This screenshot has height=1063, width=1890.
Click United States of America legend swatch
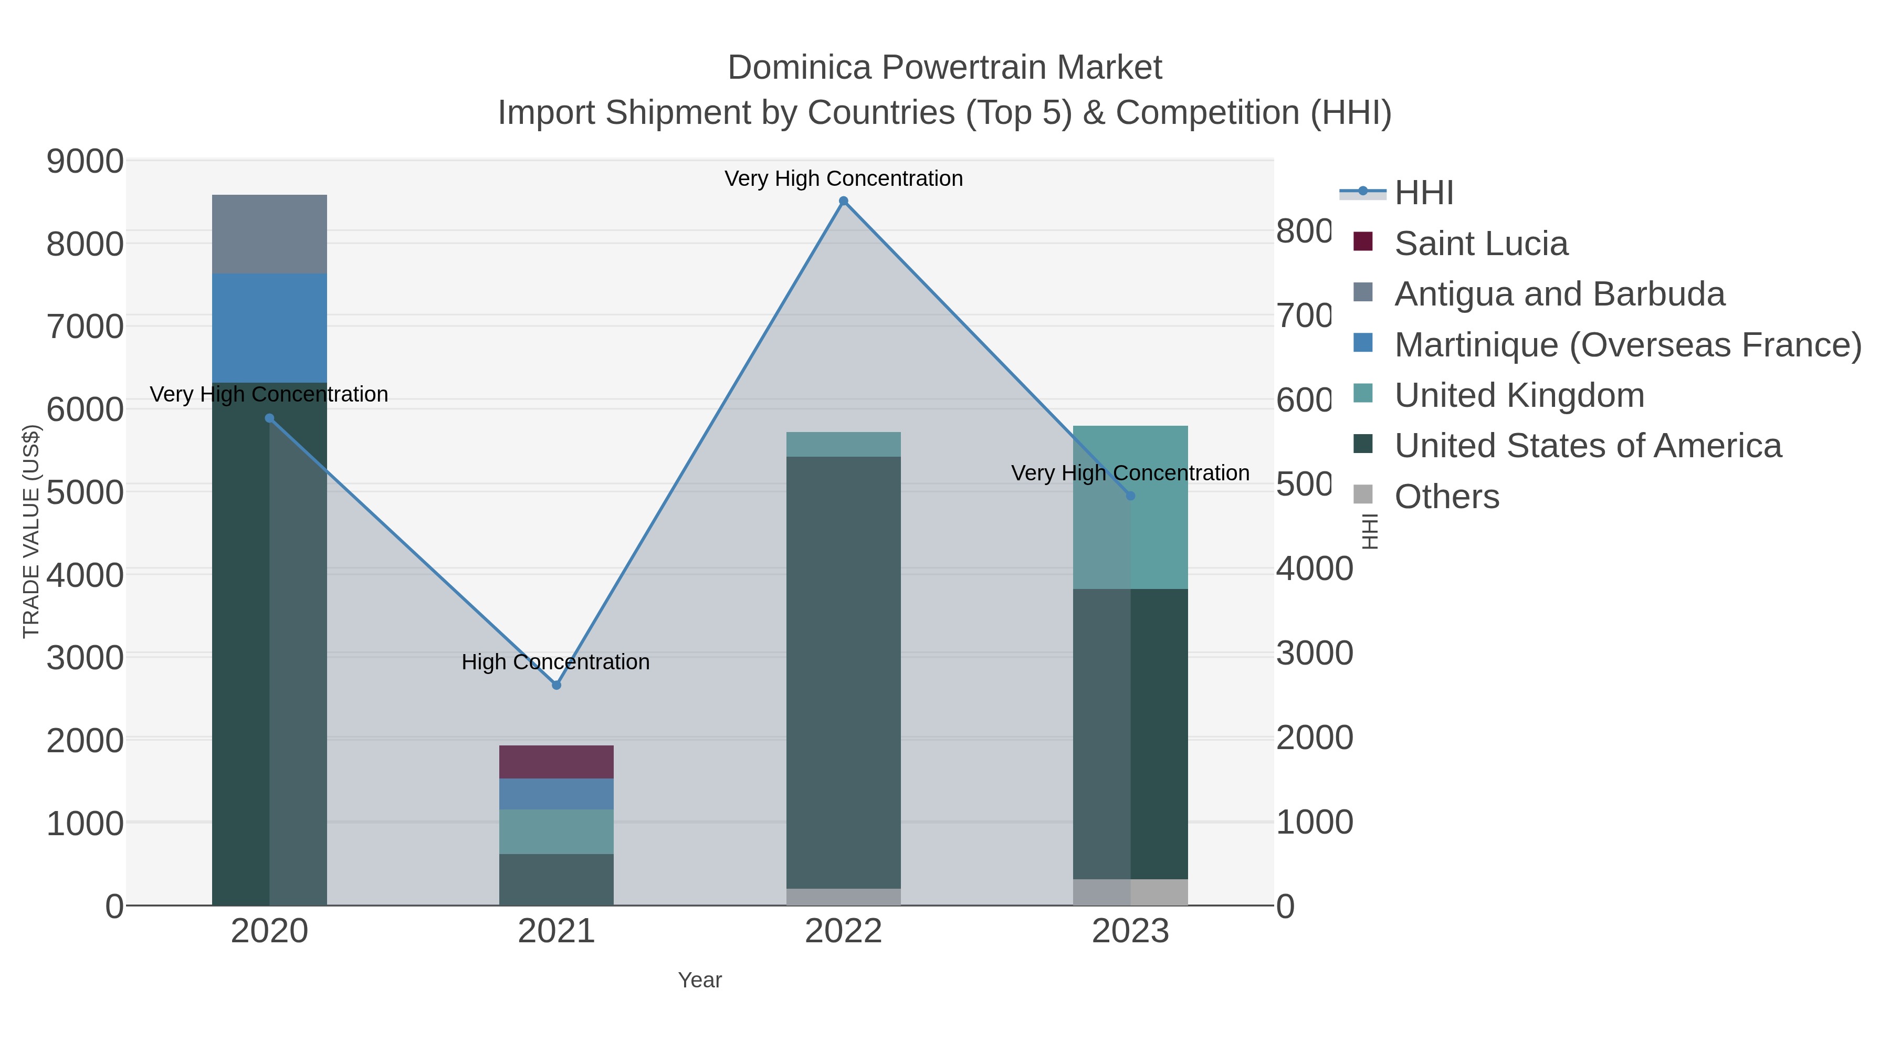(1362, 444)
